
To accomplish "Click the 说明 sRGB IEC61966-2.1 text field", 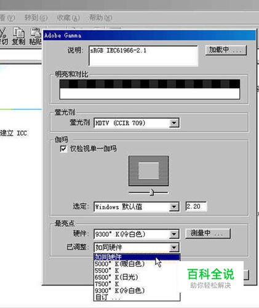I will tap(143, 56).
